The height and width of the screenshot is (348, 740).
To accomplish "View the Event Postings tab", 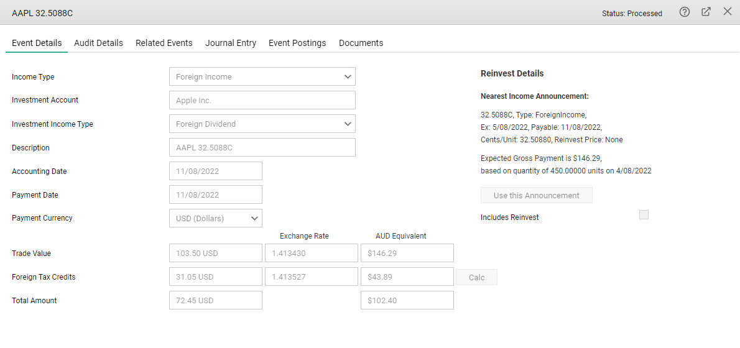I will click(297, 43).
